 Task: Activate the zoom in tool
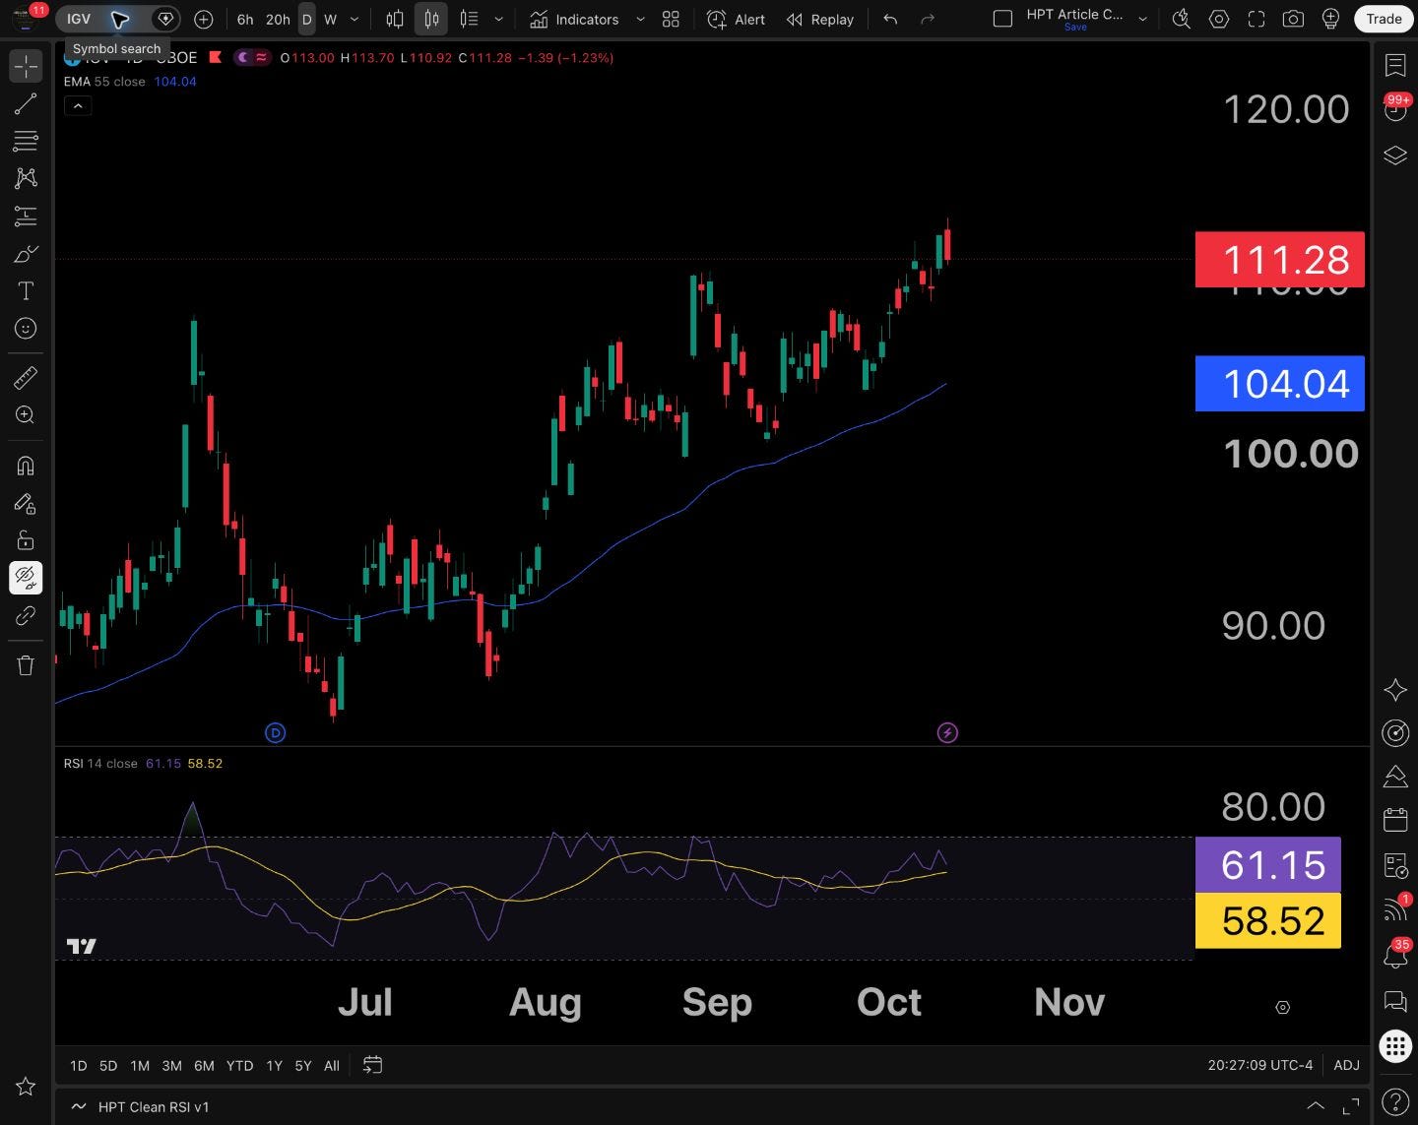26,414
